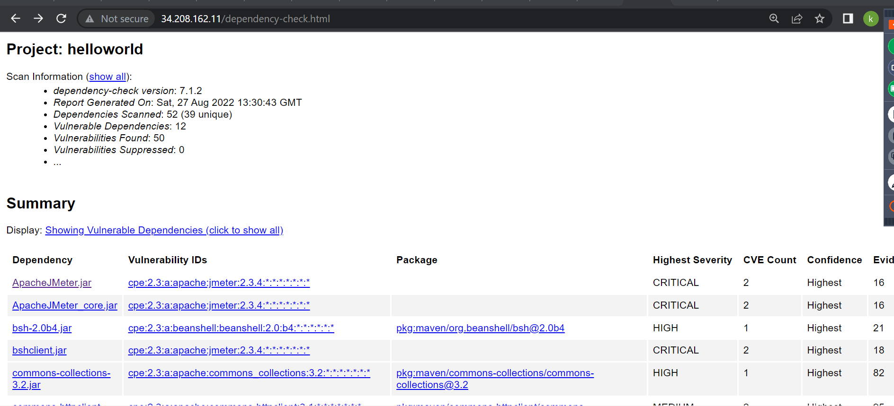The width and height of the screenshot is (894, 406).
Task: Select the HIGH severity for bsh-2.0b4.jar
Action: pyautogui.click(x=665, y=328)
